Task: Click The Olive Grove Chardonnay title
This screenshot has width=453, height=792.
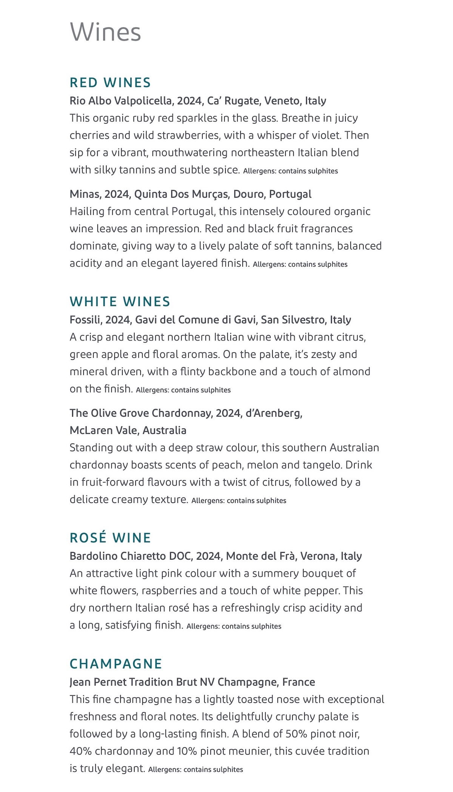Action: tap(186, 413)
